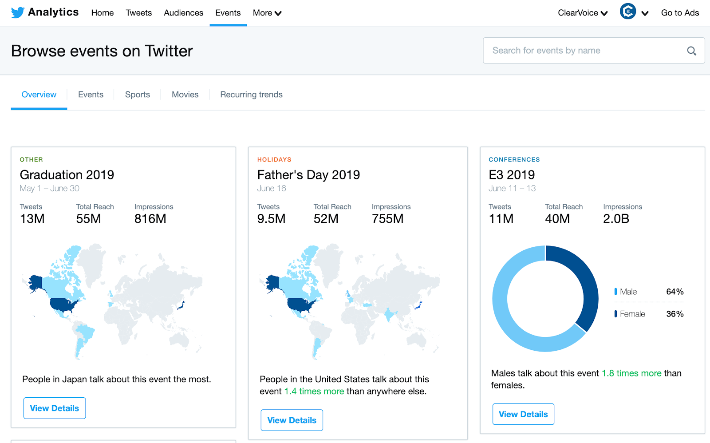Switch to the Recurring trends tab
Screen dimensions: 710x443
click(x=252, y=95)
